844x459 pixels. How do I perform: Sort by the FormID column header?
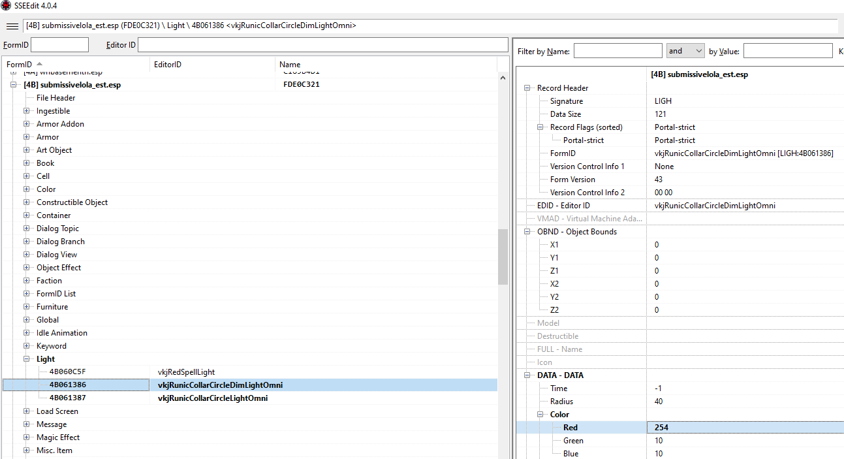20,64
